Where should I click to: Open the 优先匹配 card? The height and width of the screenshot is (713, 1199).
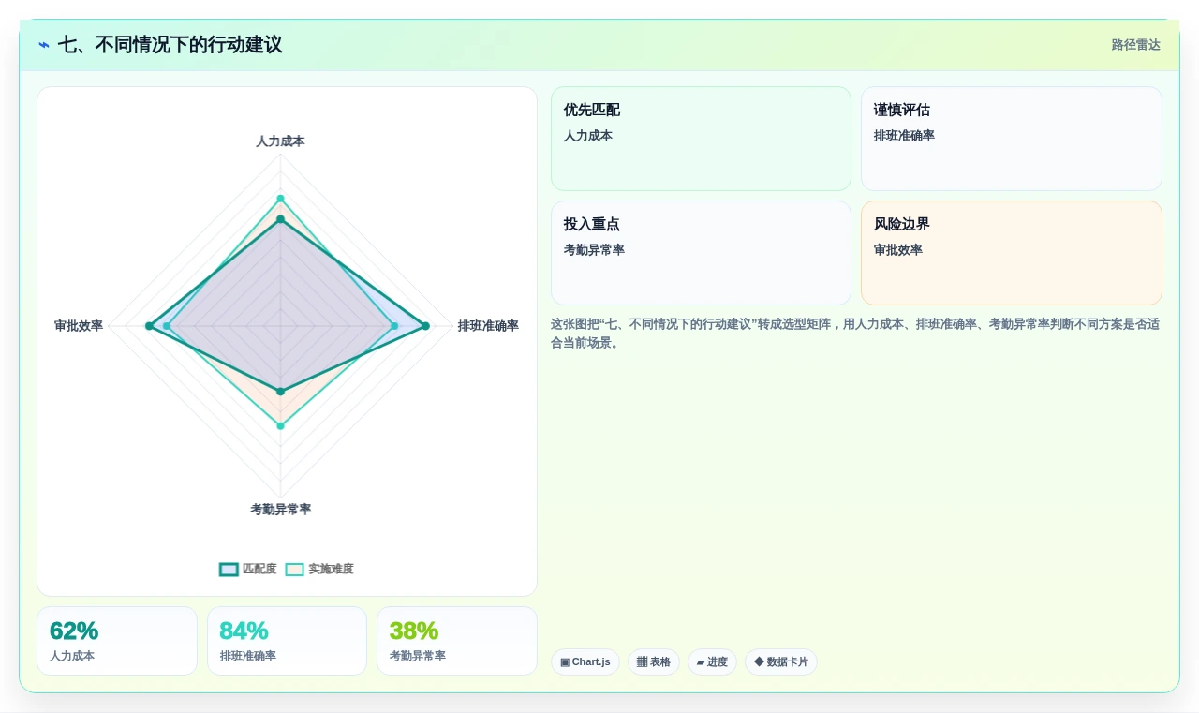pyautogui.click(x=701, y=139)
